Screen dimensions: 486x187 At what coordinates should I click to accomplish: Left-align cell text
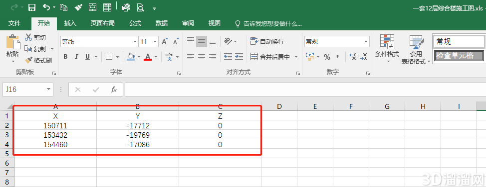[191, 57]
